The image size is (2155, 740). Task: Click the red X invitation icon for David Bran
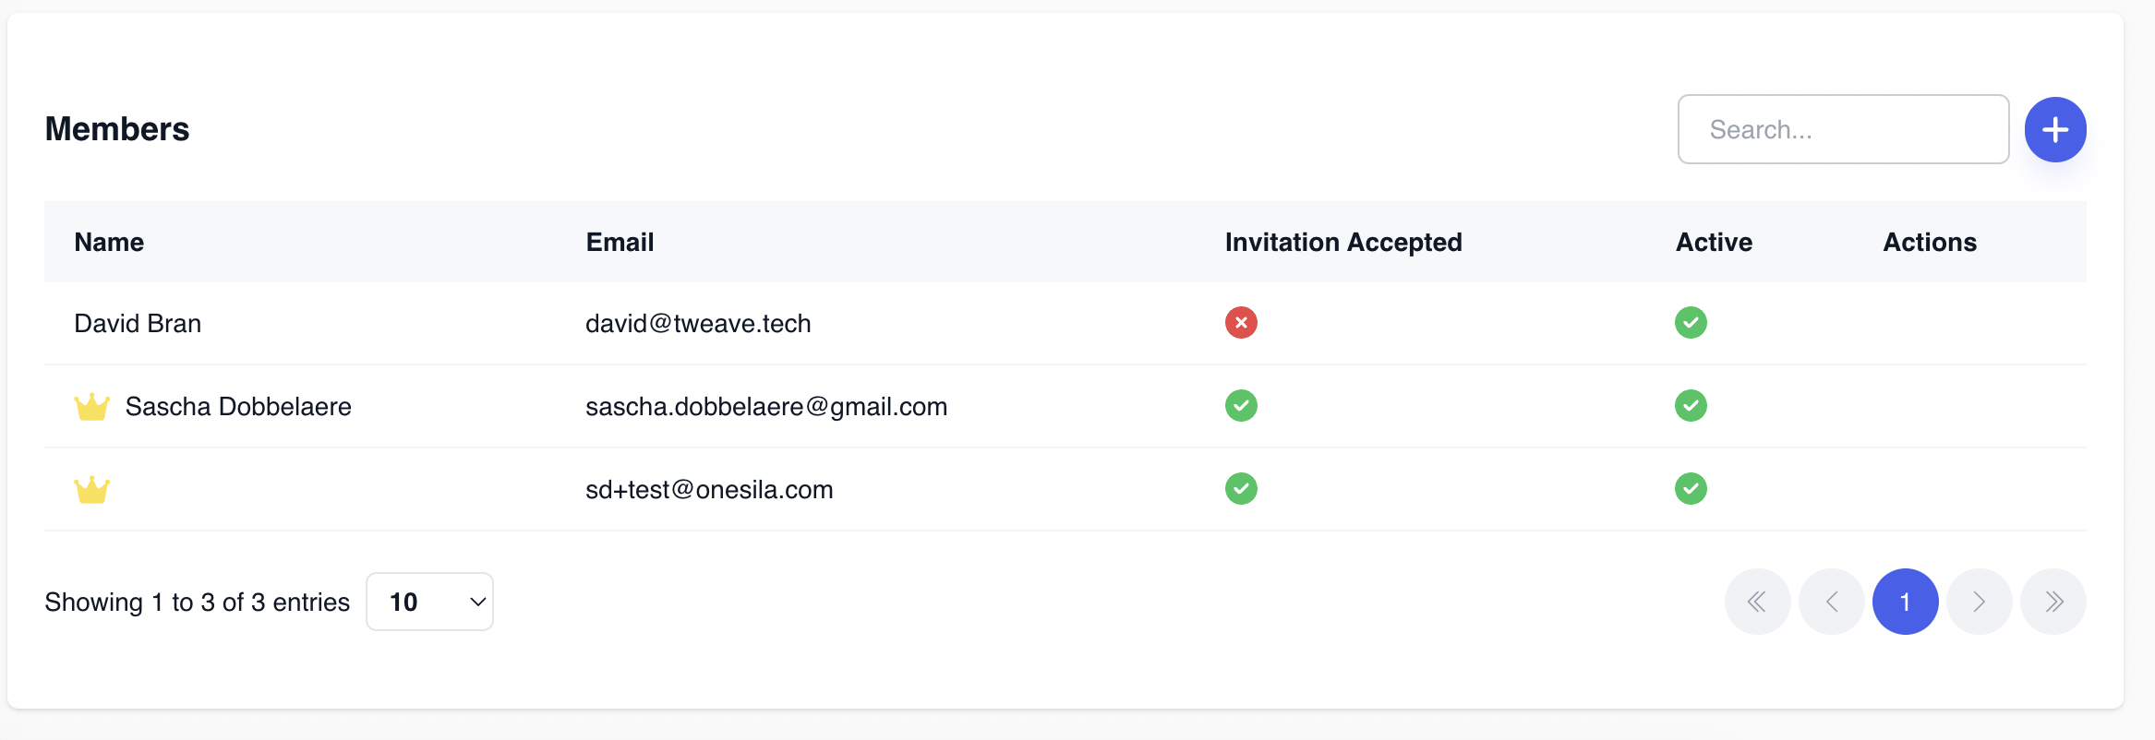pyautogui.click(x=1241, y=323)
